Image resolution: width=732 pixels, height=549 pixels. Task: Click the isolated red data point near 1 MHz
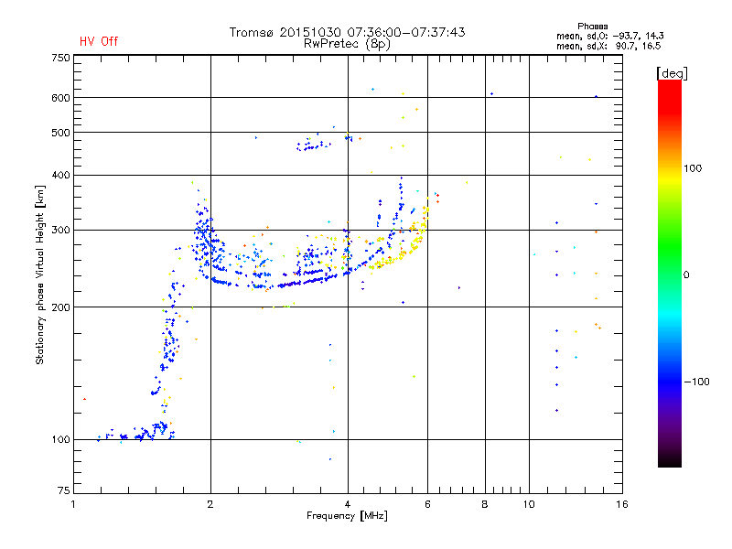click(x=84, y=399)
